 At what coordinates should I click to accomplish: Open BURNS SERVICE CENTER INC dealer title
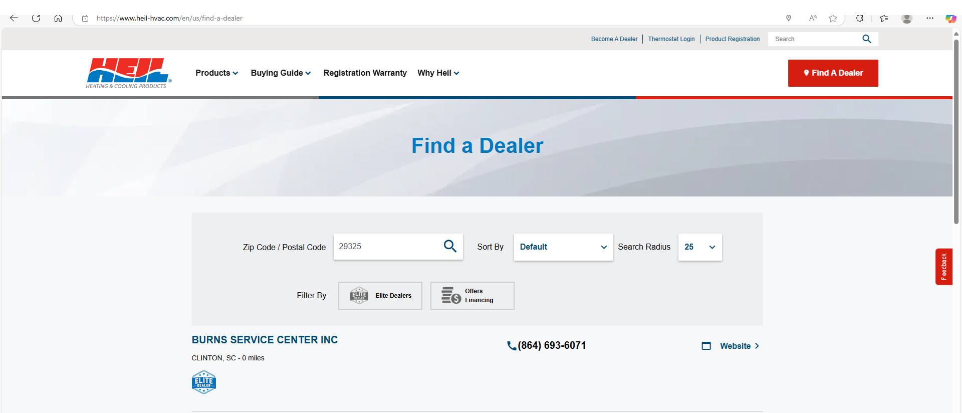pos(265,340)
